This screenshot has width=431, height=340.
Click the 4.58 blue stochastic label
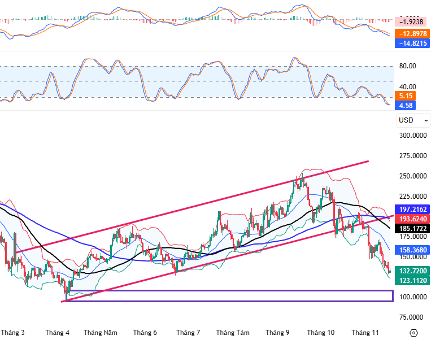[407, 105]
